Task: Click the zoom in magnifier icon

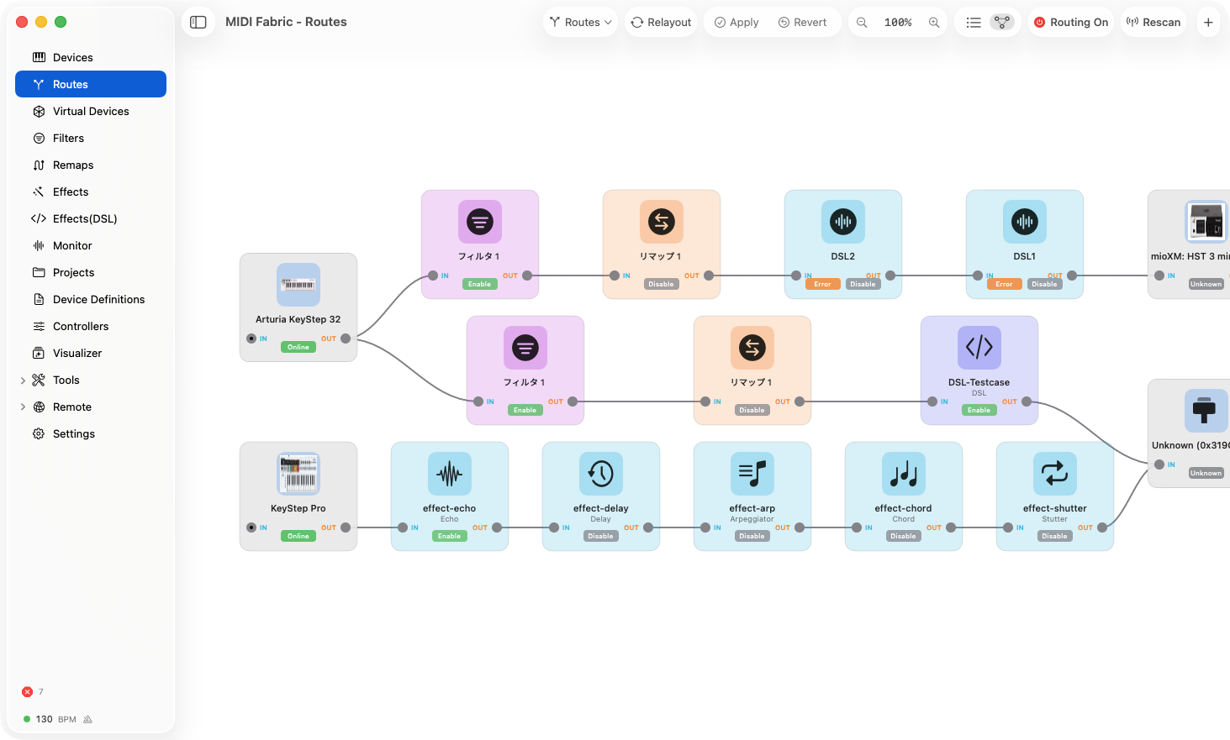Action: click(934, 23)
